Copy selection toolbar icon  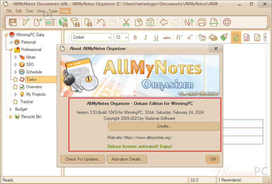pyautogui.click(x=138, y=22)
